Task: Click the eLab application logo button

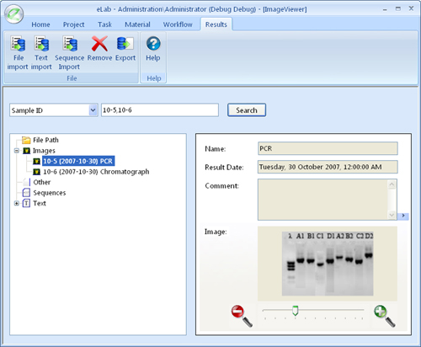Action: (x=14, y=14)
